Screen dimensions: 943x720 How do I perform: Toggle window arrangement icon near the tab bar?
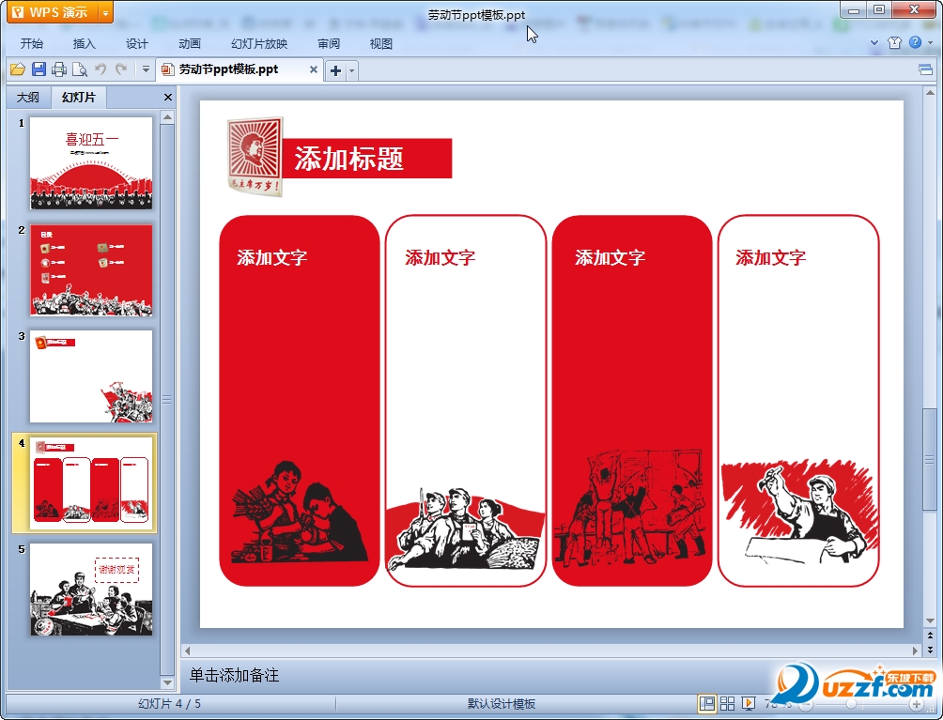pyautogui.click(x=925, y=69)
